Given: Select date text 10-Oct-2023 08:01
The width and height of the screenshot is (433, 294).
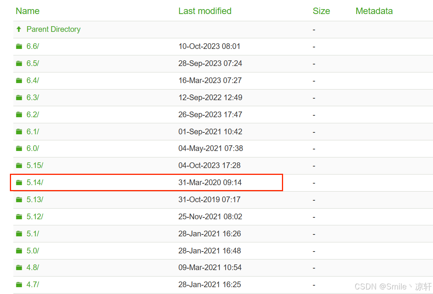Looking at the screenshot, I should point(209,46).
